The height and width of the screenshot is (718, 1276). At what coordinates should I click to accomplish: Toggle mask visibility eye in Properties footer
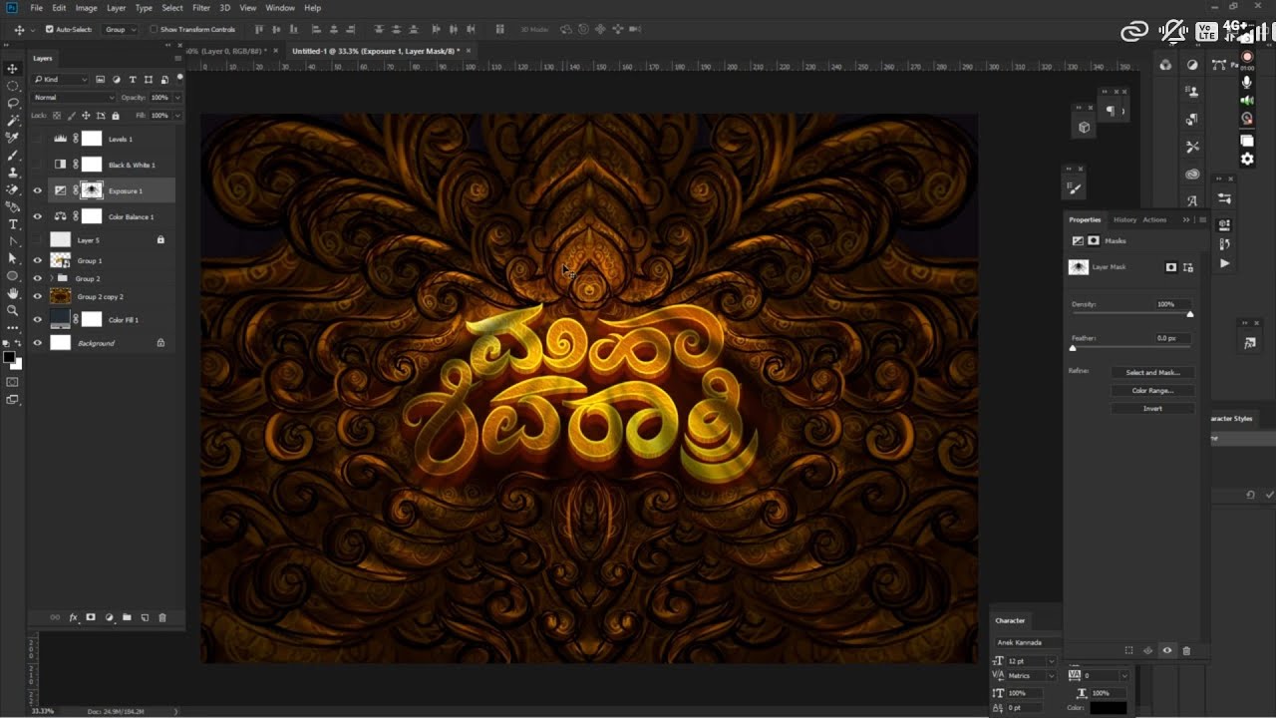pyautogui.click(x=1167, y=650)
